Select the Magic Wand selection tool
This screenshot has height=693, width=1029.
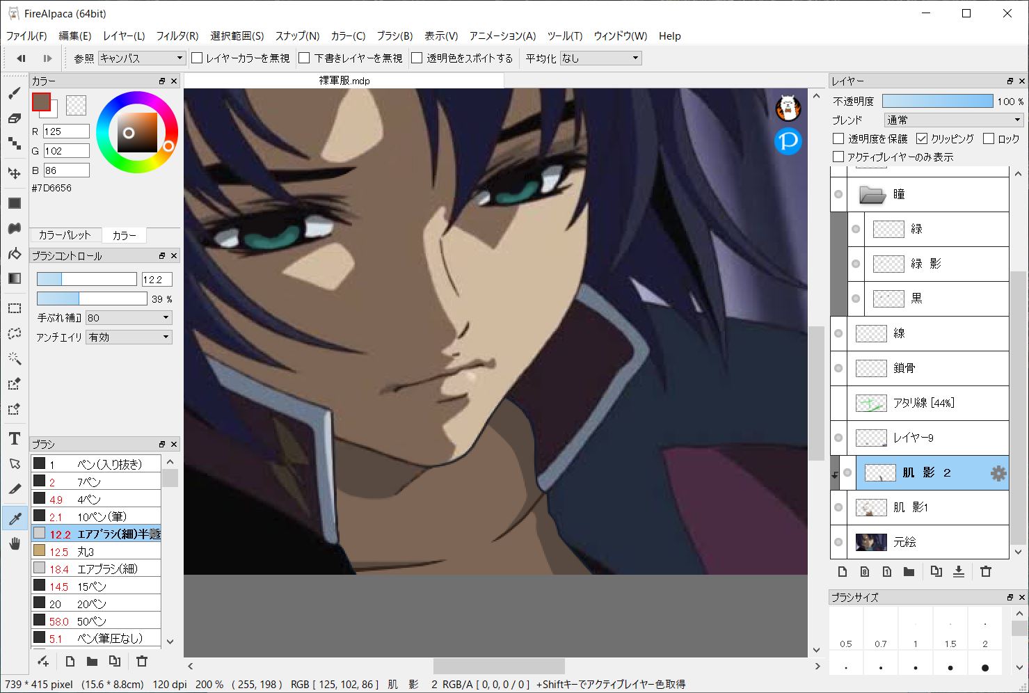[14, 359]
